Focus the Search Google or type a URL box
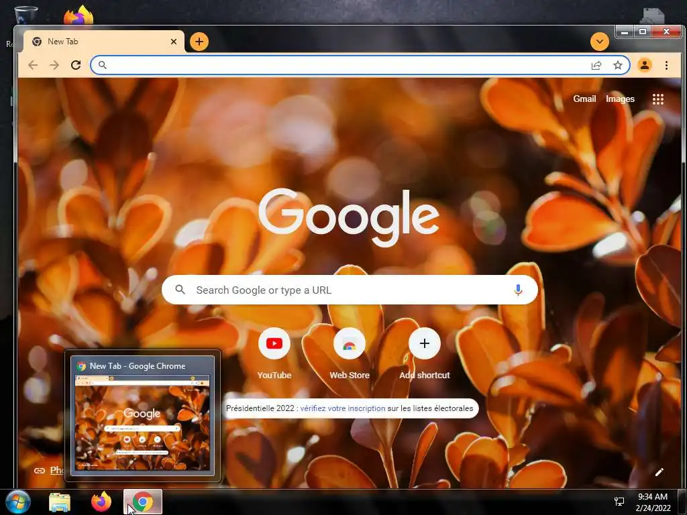The height and width of the screenshot is (515, 687). (350, 290)
